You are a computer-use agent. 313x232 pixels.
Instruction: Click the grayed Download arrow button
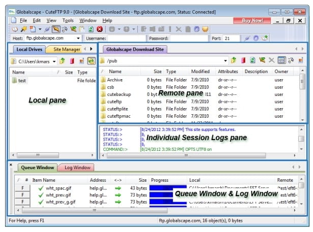pos(112,29)
